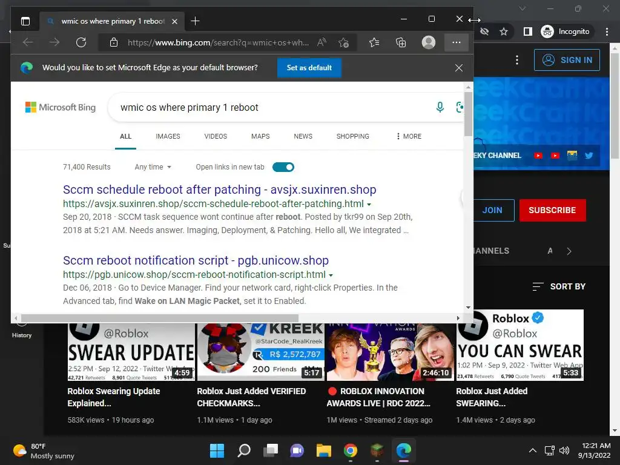620x465 pixels.
Task: Show hidden system tray icons
Action: click(533, 450)
